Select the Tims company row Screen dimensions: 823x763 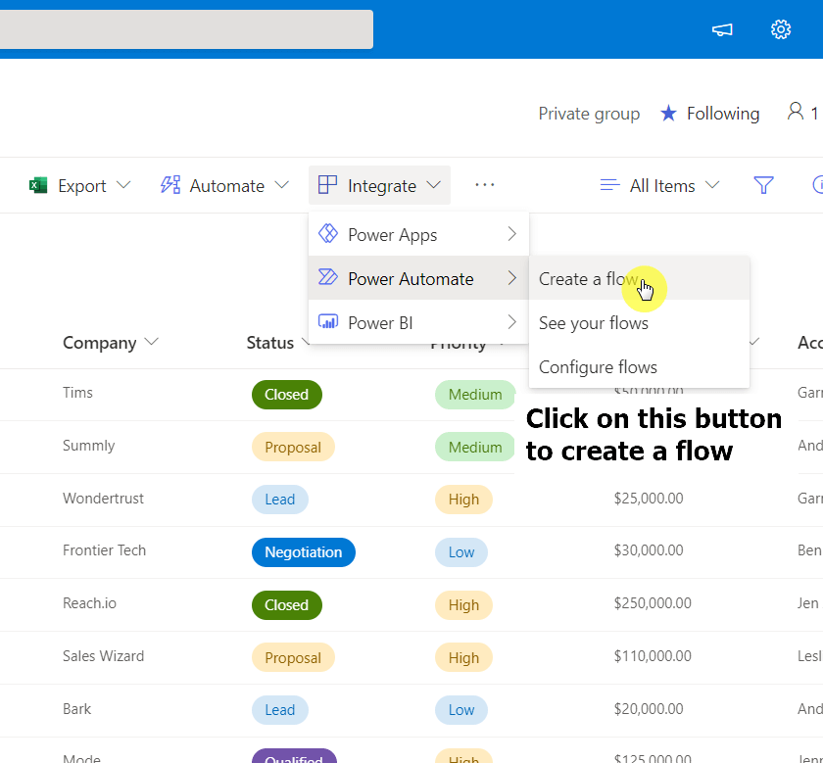pos(77,393)
